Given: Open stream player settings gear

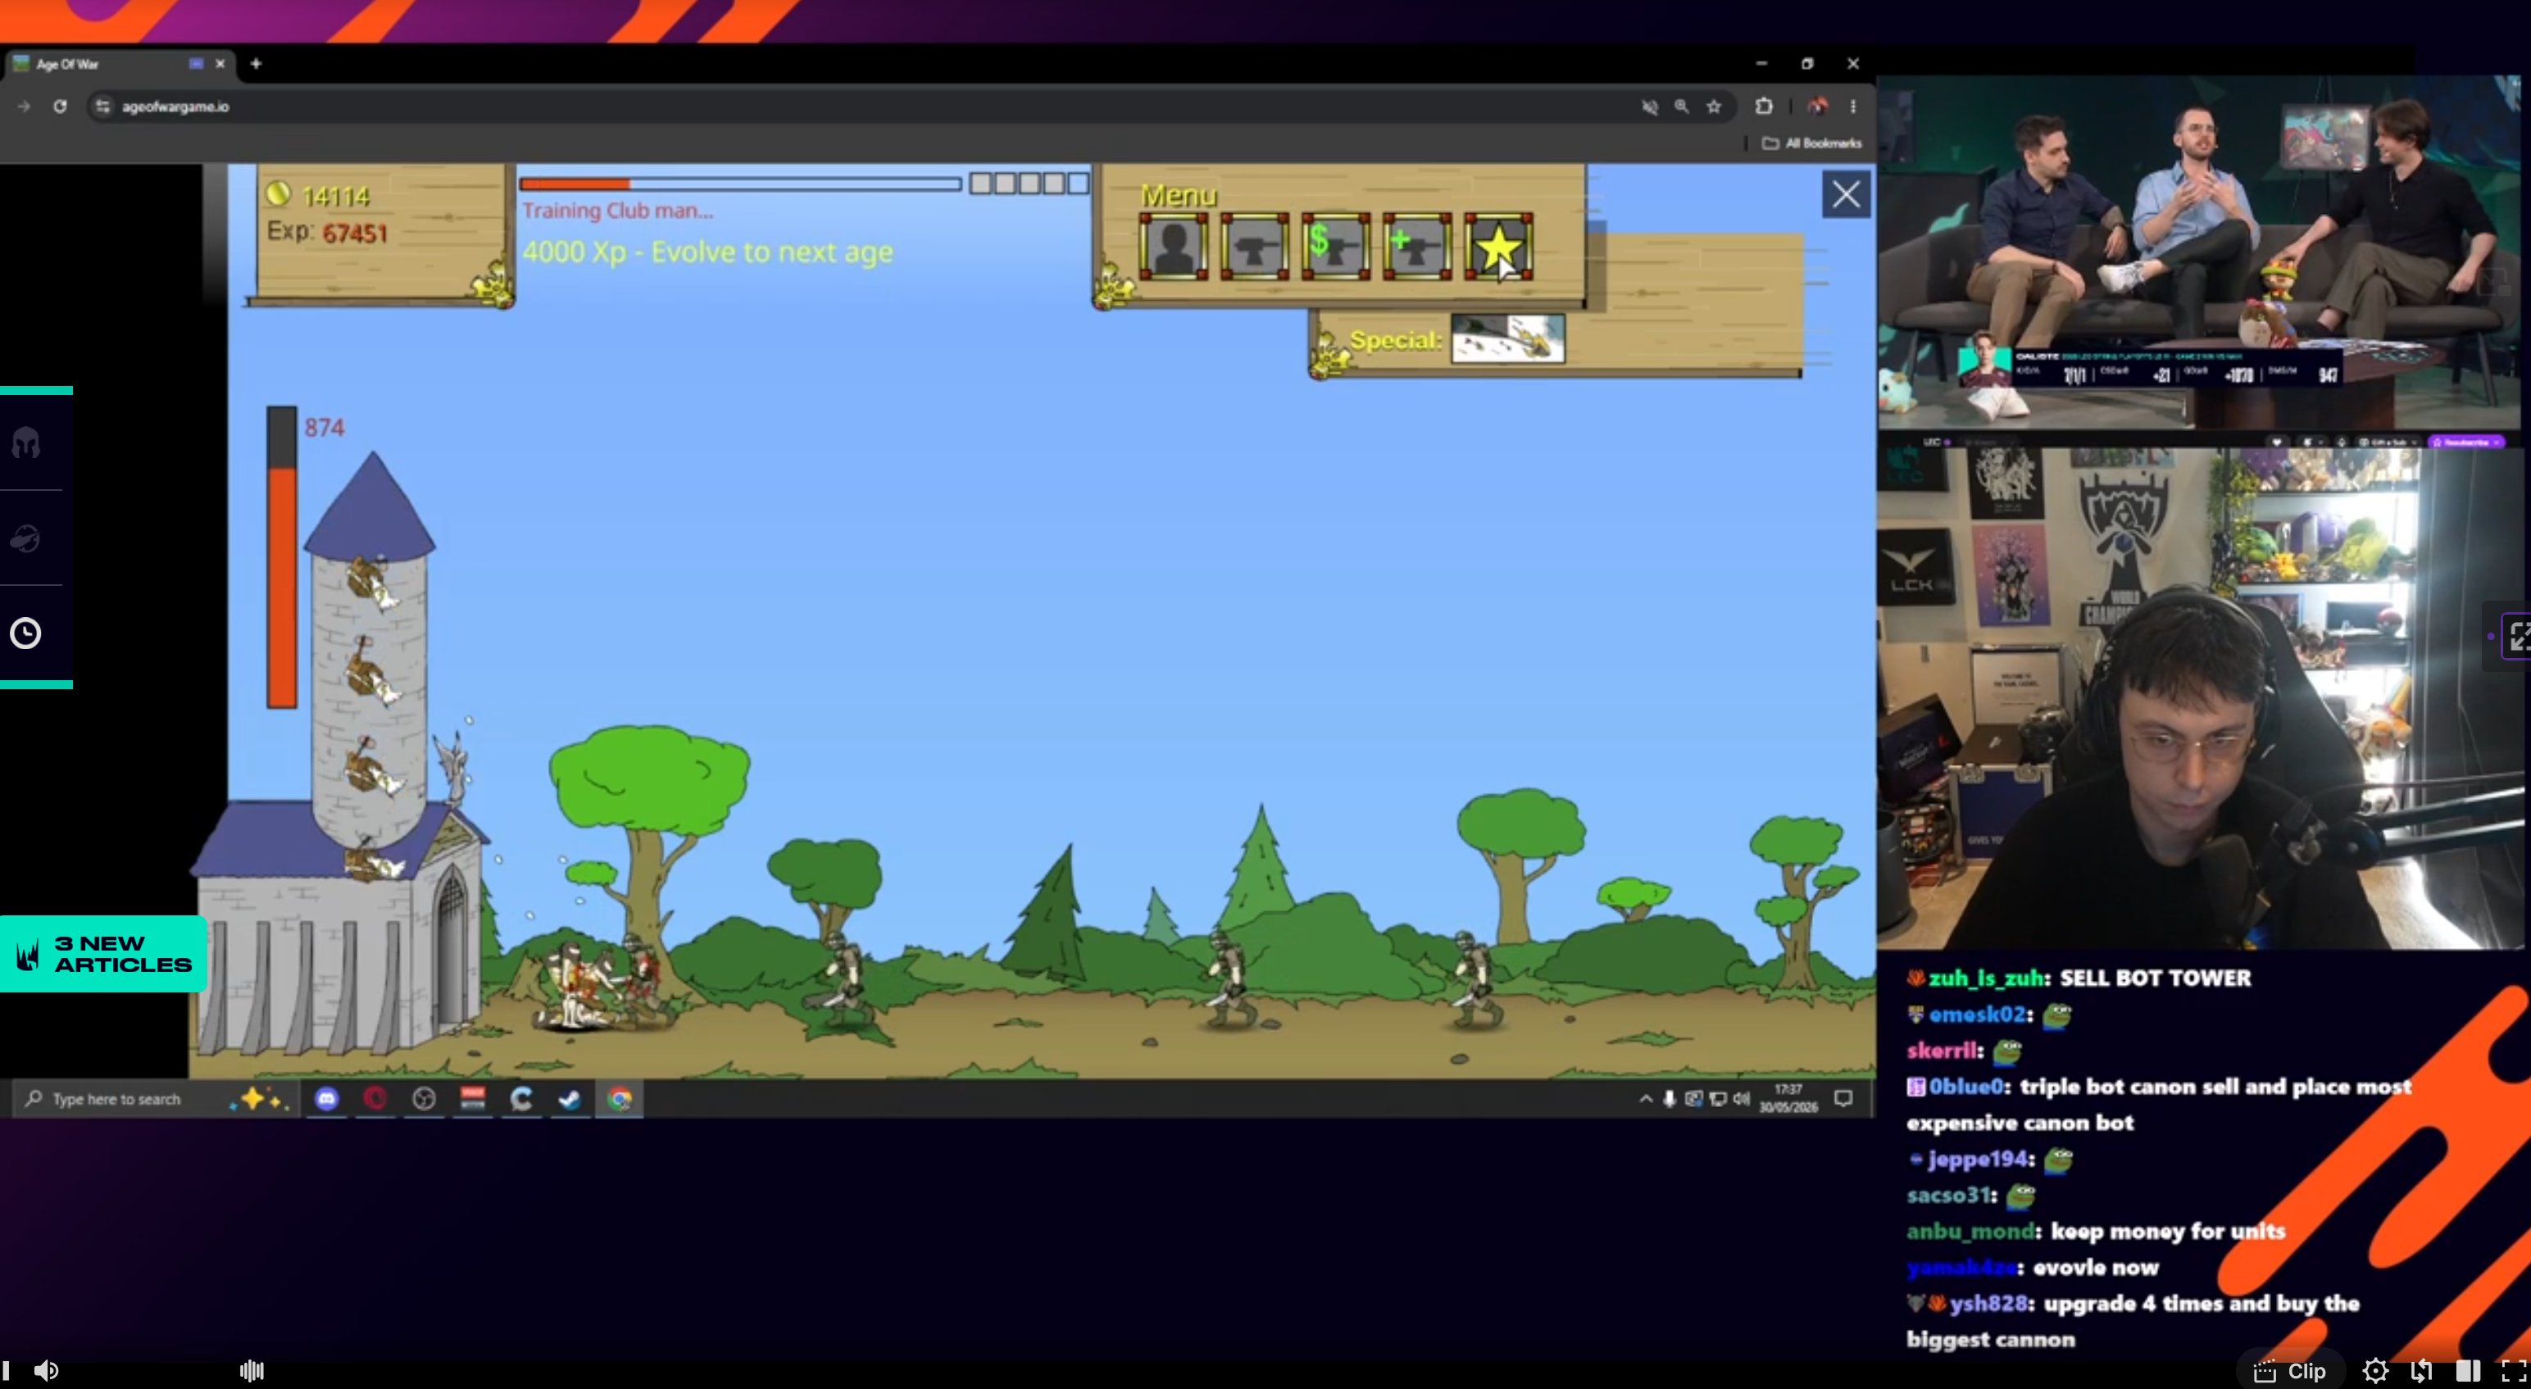Looking at the screenshot, I should click(2374, 1370).
